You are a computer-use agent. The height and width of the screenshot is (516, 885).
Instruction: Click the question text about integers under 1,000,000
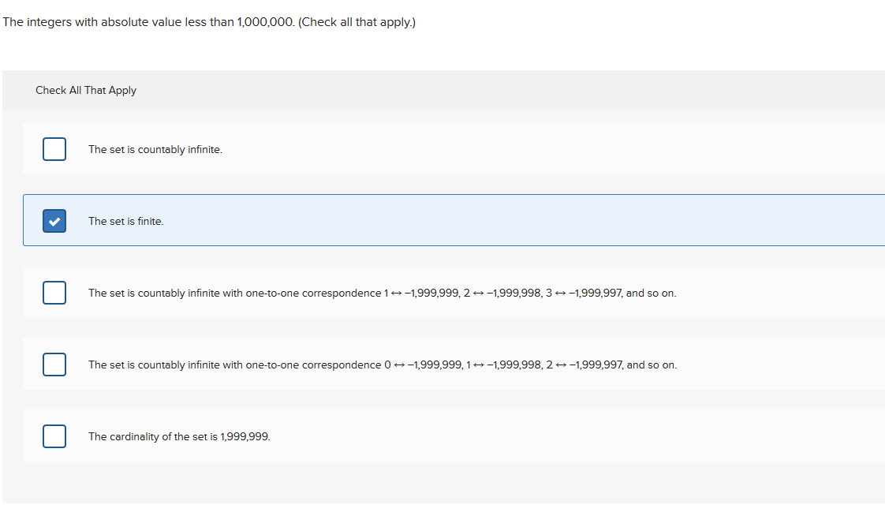pos(209,22)
